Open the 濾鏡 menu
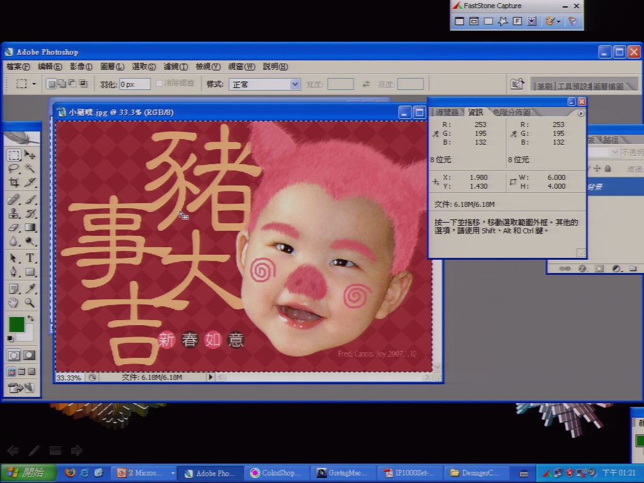644x483 pixels. (175, 67)
